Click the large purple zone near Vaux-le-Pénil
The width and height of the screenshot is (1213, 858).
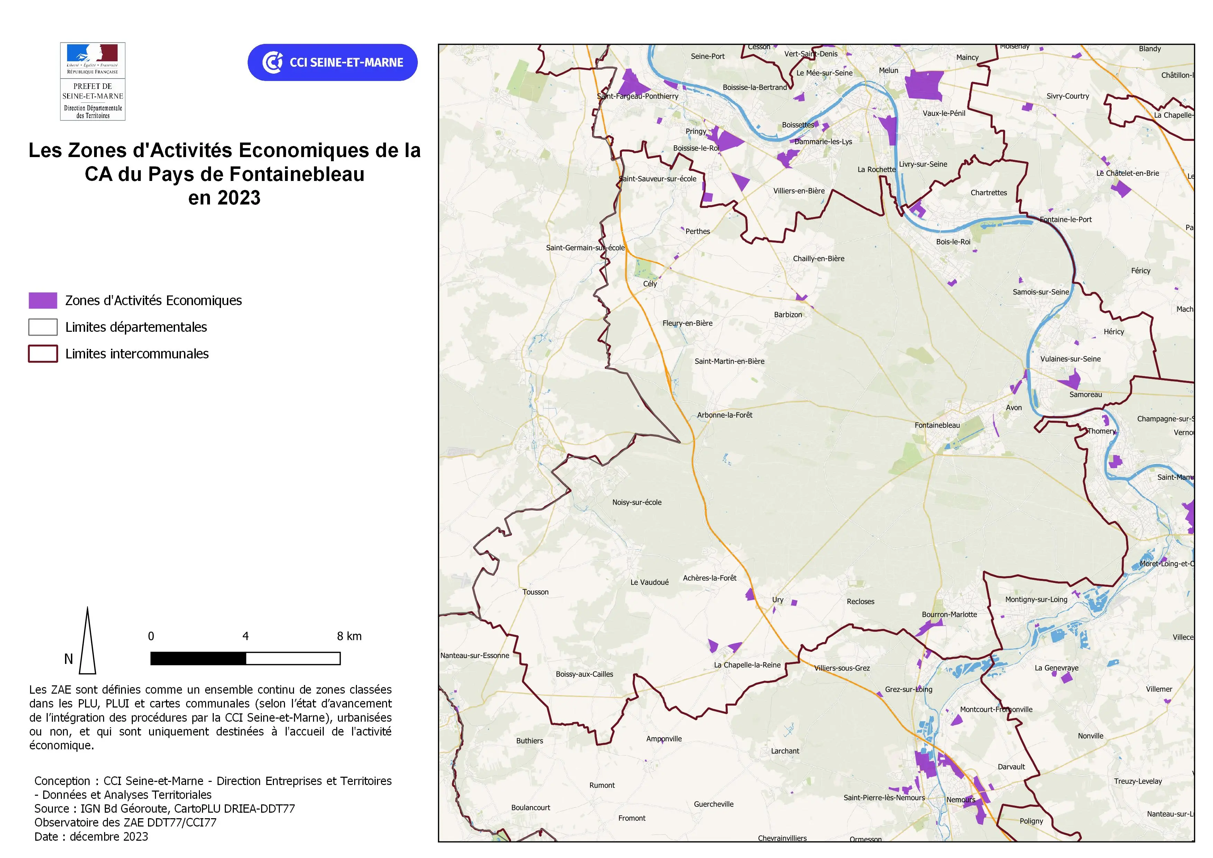[x=924, y=85]
